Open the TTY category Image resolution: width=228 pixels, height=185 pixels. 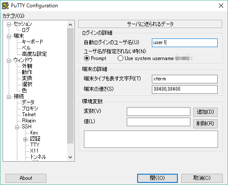(35, 145)
